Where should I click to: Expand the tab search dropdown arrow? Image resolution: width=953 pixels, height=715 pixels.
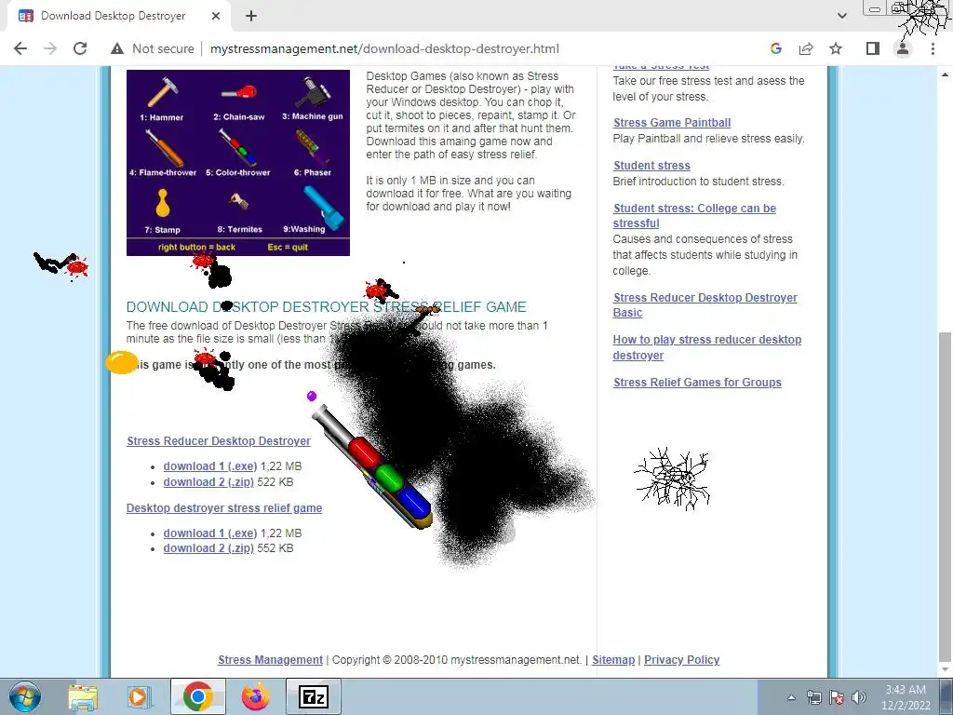click(x=841, y=16)
